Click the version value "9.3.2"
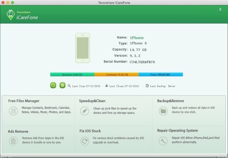This screenshot has height=158, width=228. [x=135, y=56]
